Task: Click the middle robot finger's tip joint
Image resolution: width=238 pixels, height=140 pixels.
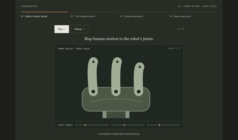Action: click(117, 62)
